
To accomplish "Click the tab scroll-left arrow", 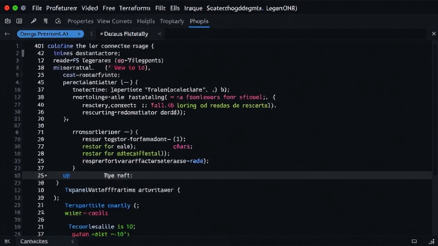I will (x=91, y=34).
